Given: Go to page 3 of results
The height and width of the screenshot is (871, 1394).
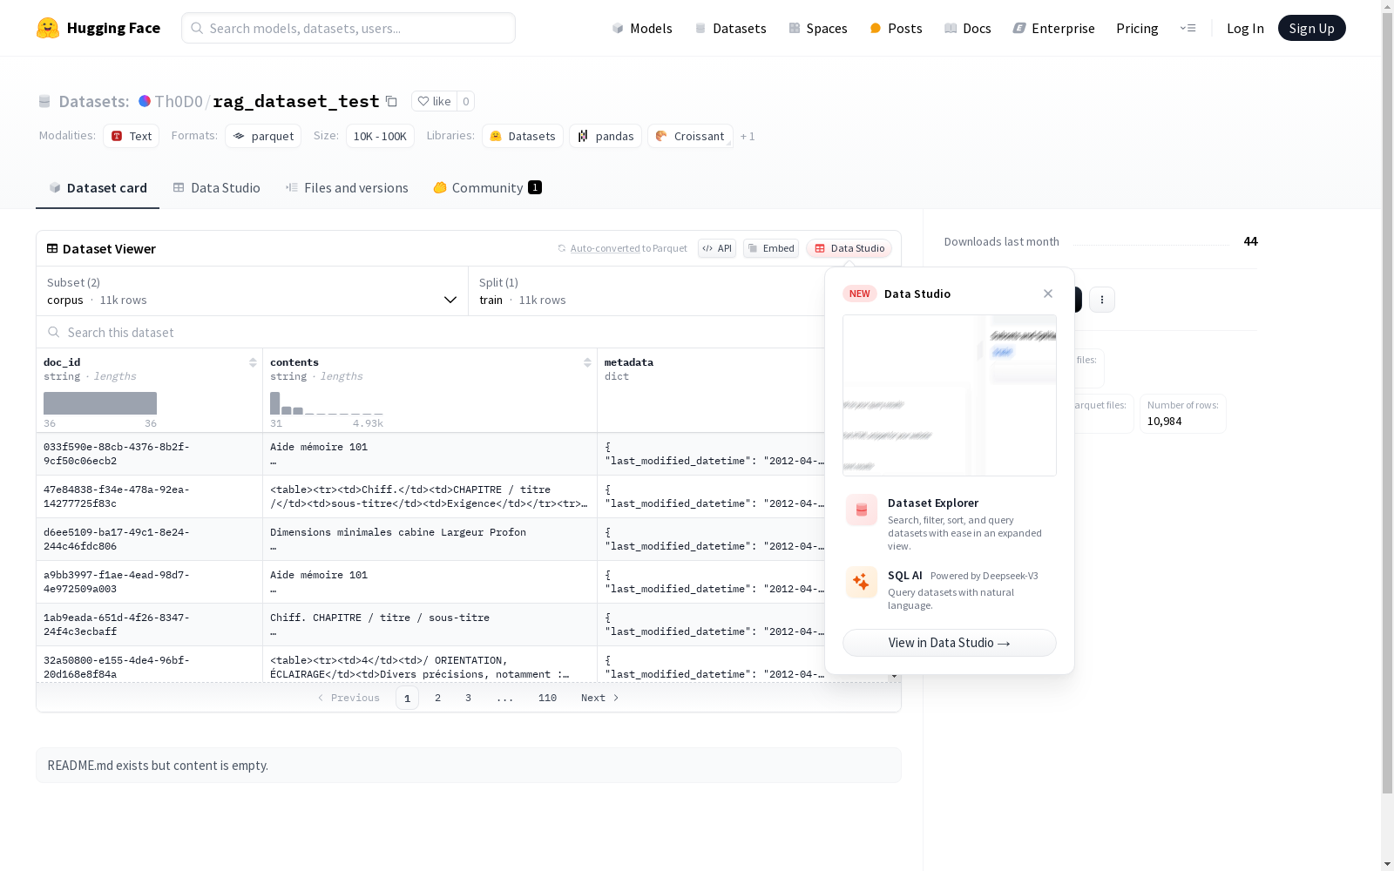Looking at the screenshot, I should click(x=468, y=698).
